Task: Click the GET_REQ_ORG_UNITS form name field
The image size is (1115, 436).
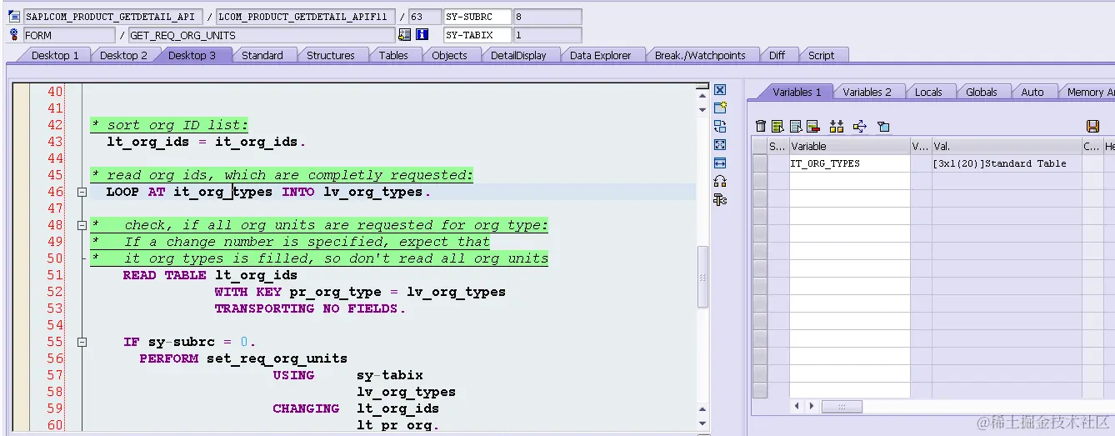Action: 262,35
